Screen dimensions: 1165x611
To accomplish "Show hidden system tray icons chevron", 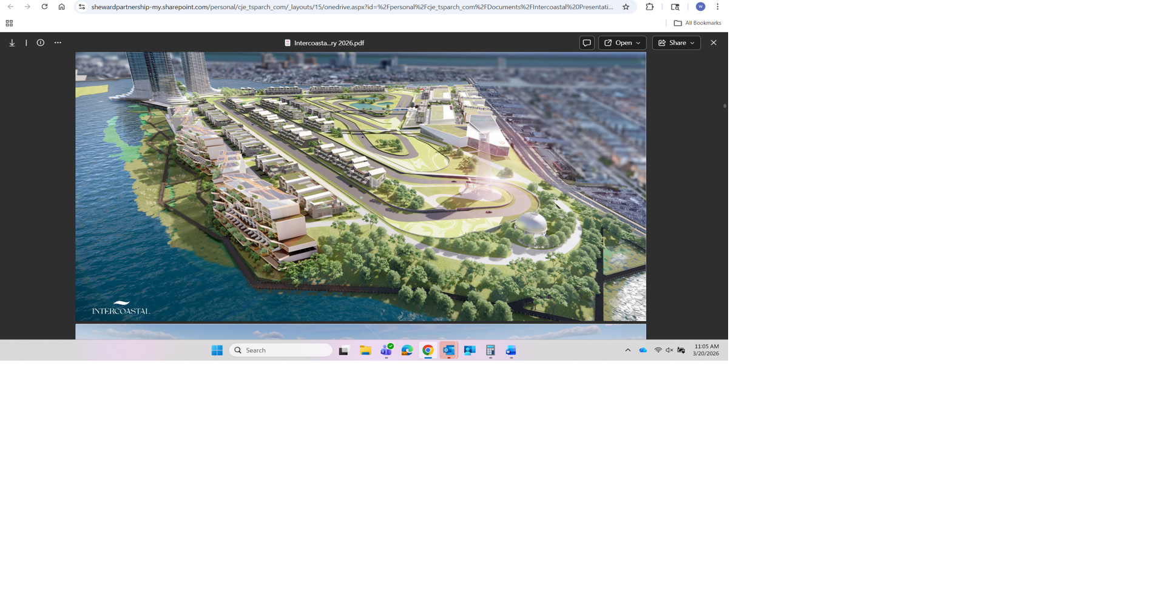I will coord(628,350).
